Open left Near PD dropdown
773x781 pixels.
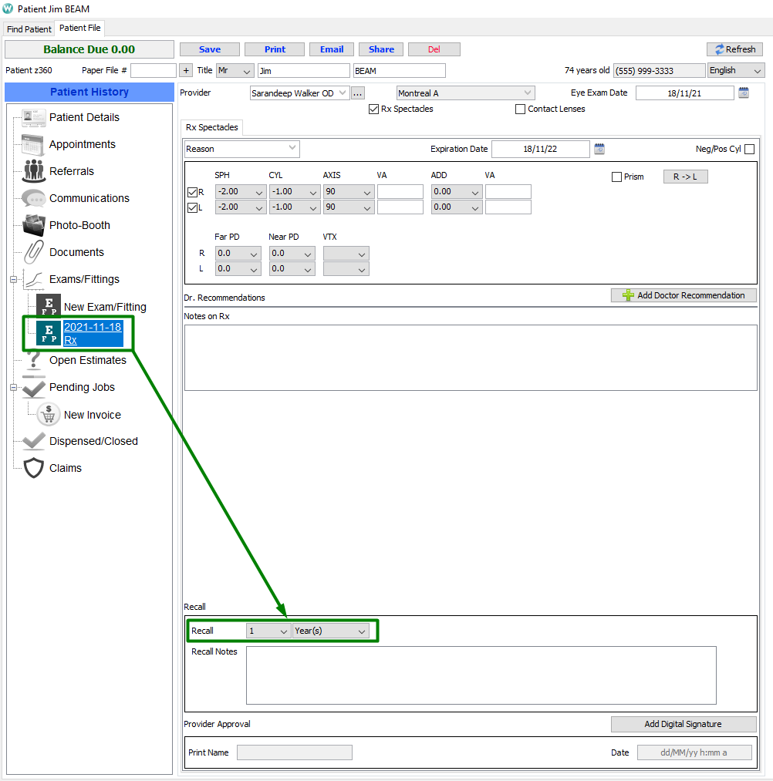click(x=292, y=269)
